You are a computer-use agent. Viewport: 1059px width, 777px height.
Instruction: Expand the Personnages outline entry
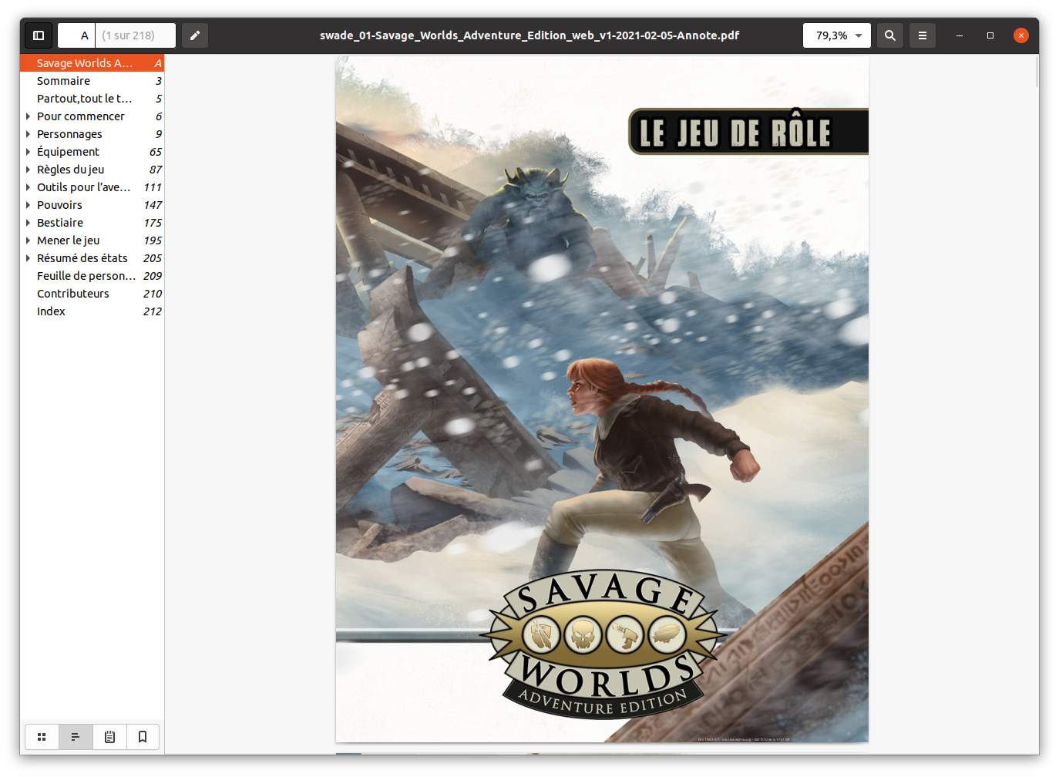coord(29,134)
